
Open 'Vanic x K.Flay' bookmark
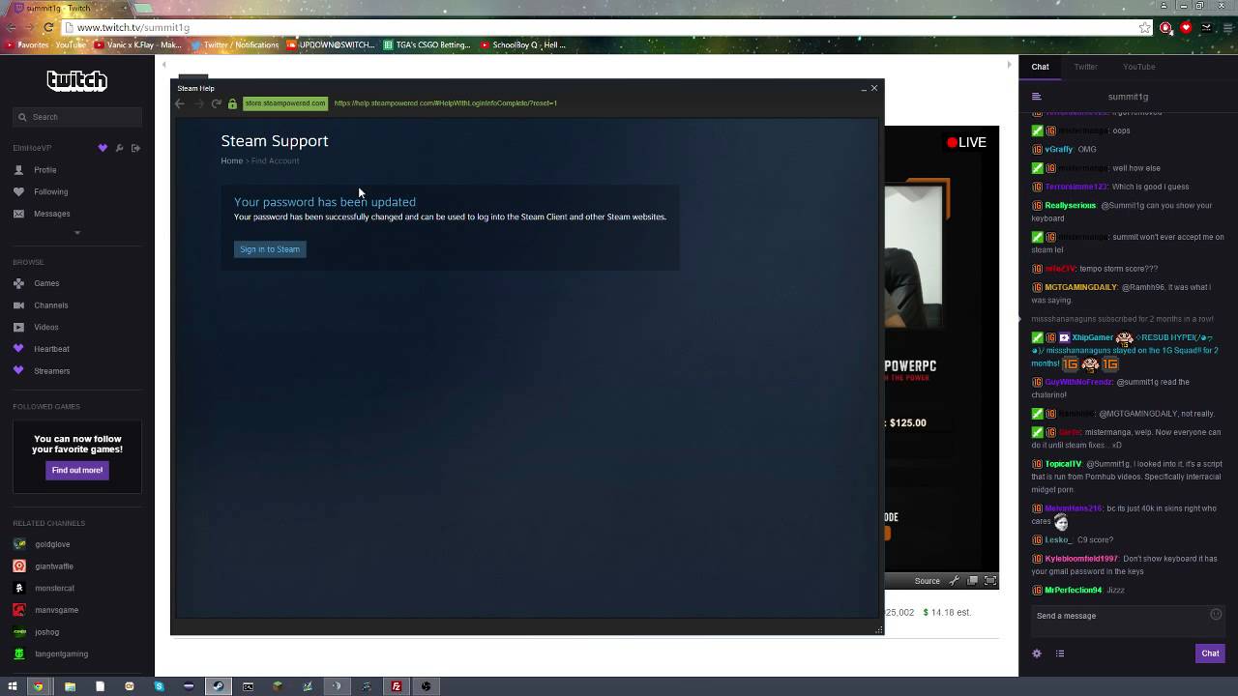(x=138, y=45)
